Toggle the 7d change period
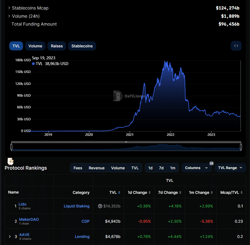This screenshot has width=250, height=245. point(161,168)
